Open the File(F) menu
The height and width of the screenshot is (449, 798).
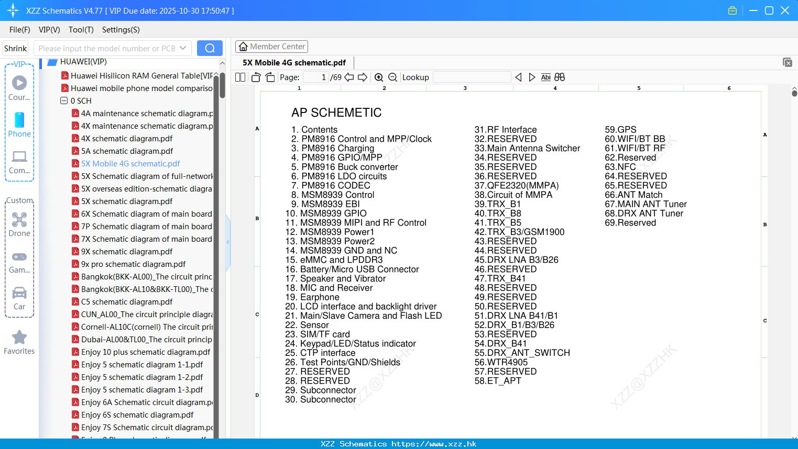[x=20, y=30]
